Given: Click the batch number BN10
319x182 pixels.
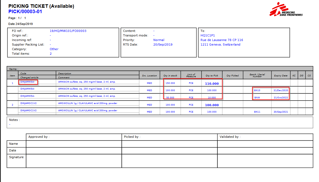Looking at the screenshot, I should click(257, 90).
